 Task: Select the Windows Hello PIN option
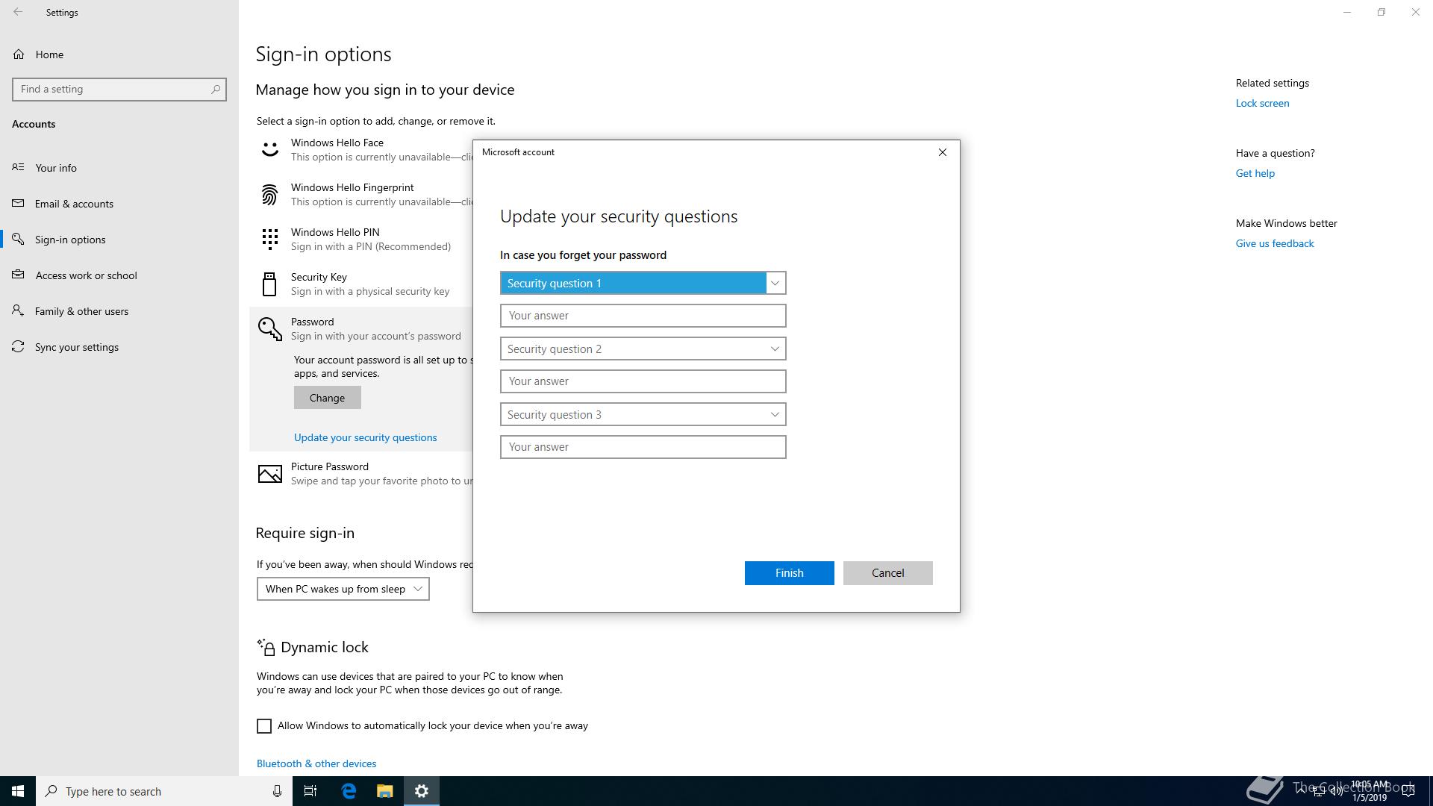tap(361, 240)
